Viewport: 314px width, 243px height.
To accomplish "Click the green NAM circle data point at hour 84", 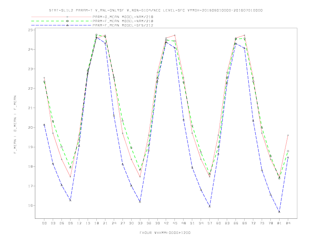I will coord(288,151).
